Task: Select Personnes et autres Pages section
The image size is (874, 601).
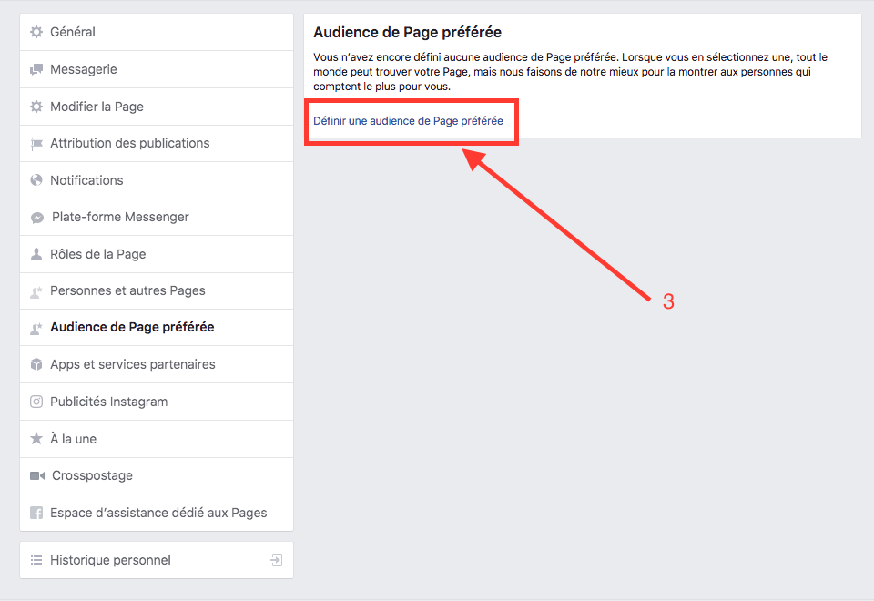Action: [127, 290]
